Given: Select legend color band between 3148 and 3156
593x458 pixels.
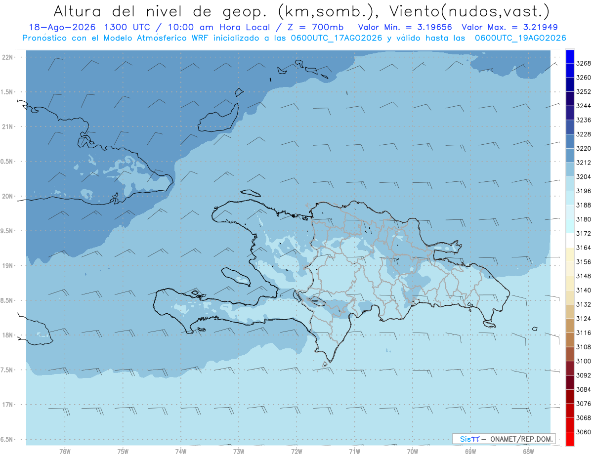Looking at the screenshot, I should point(570,269).
